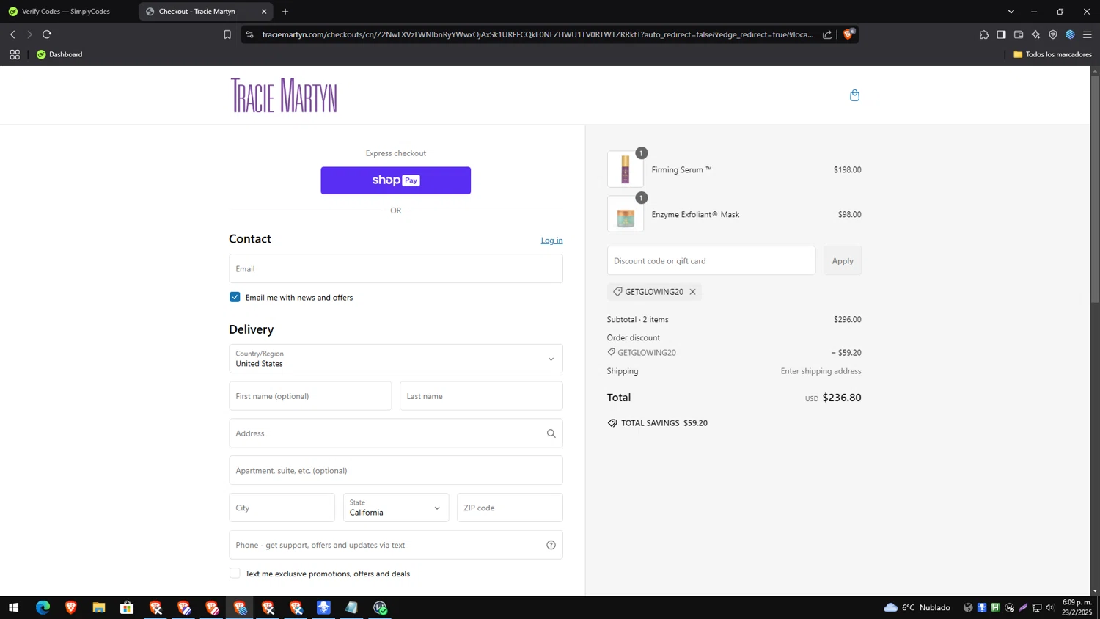Open Microsoft Store from the taskbar
Viewport: 1100px width, 619px height.
coord(127,607)
